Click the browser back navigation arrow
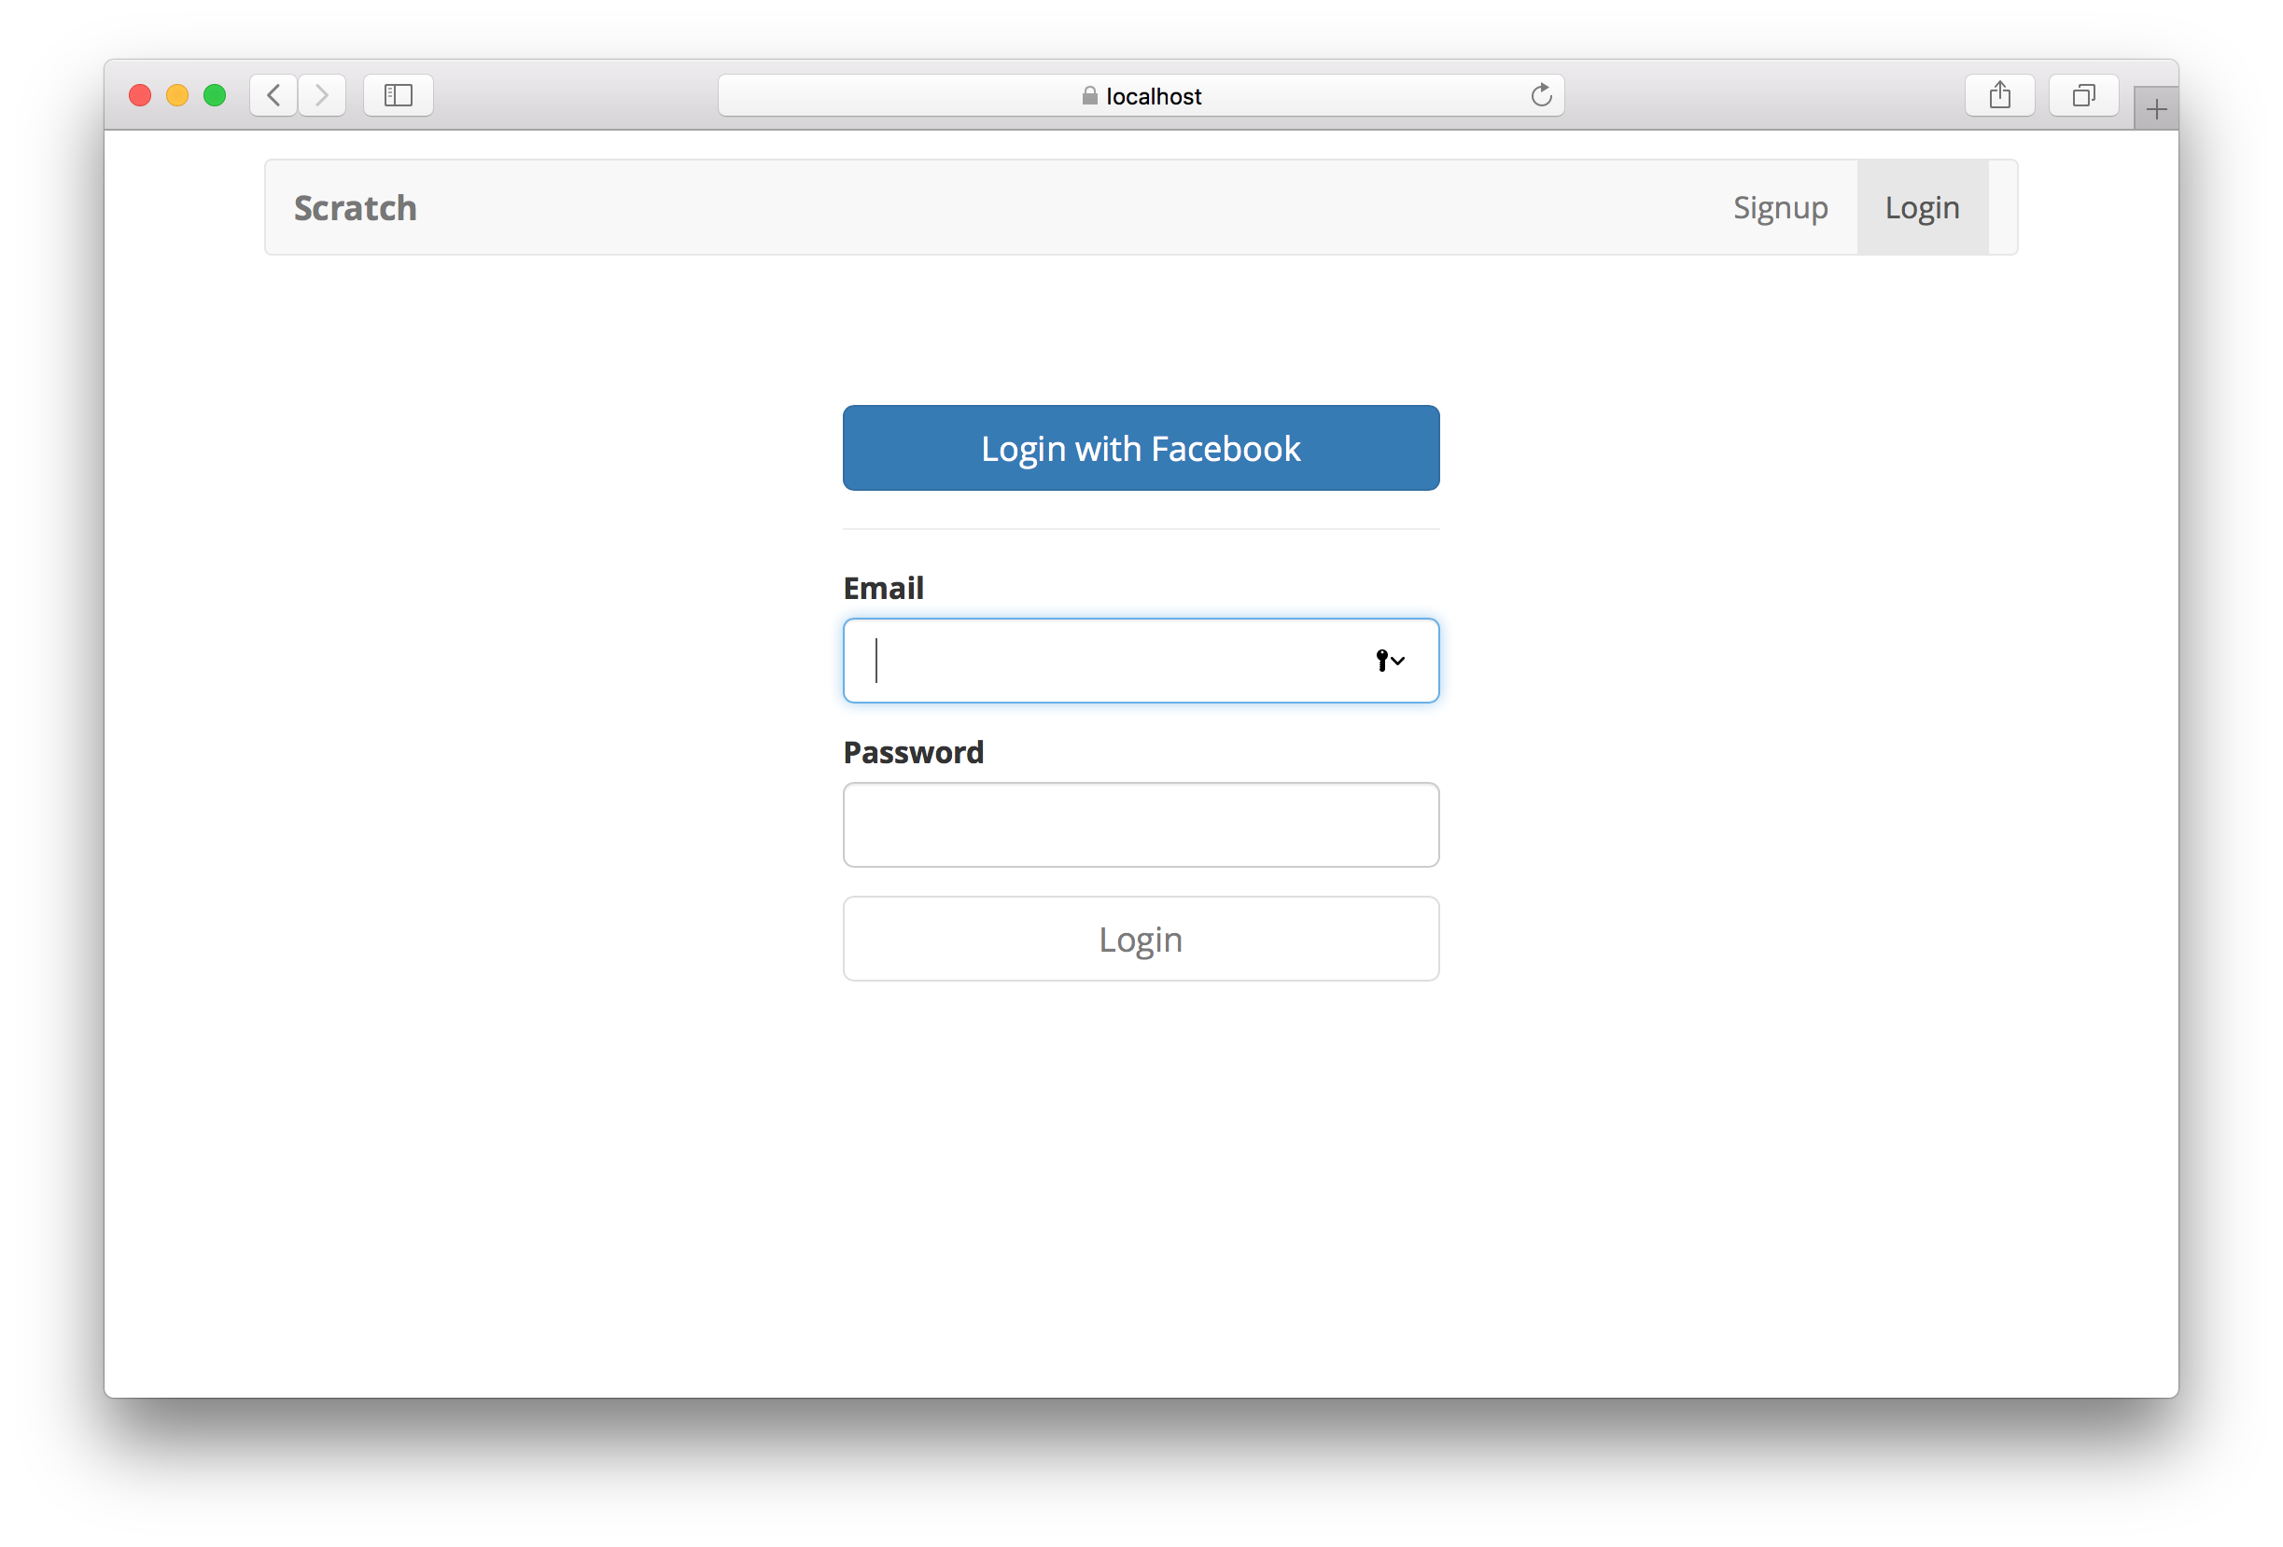The height and width of the screenshot is (1547, 2283). [274, 93]
